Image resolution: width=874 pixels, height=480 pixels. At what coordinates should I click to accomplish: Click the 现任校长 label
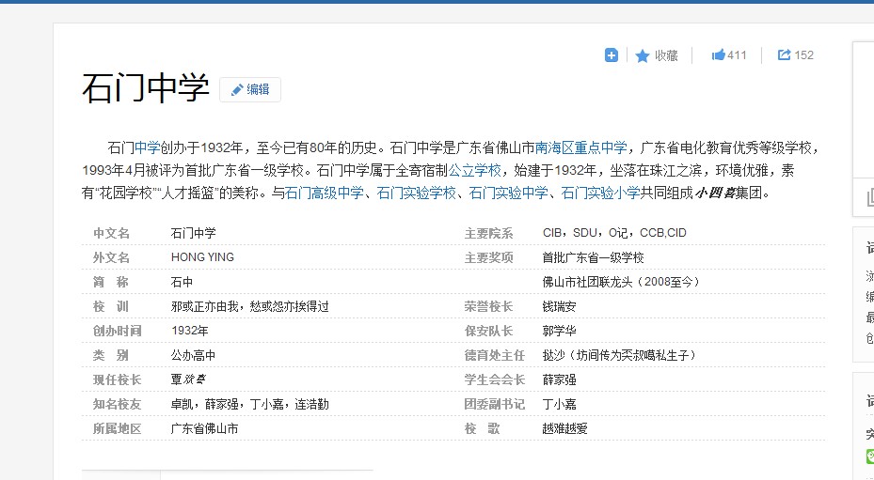[x=117, y=379]
